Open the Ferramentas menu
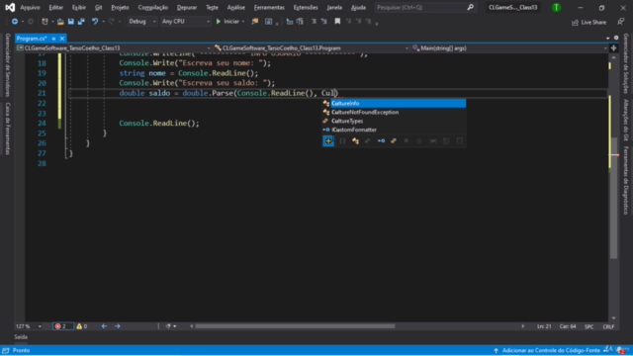Image resolution: width=633 pixels, height=356 pixels. pyautogui.click(x=269, y=7)
